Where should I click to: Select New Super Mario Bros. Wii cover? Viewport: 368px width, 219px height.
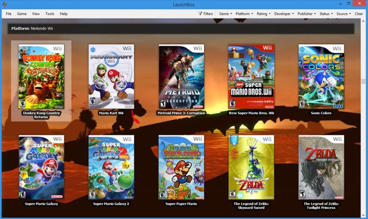[251, 77]
